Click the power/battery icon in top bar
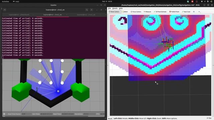 [211, 1]
